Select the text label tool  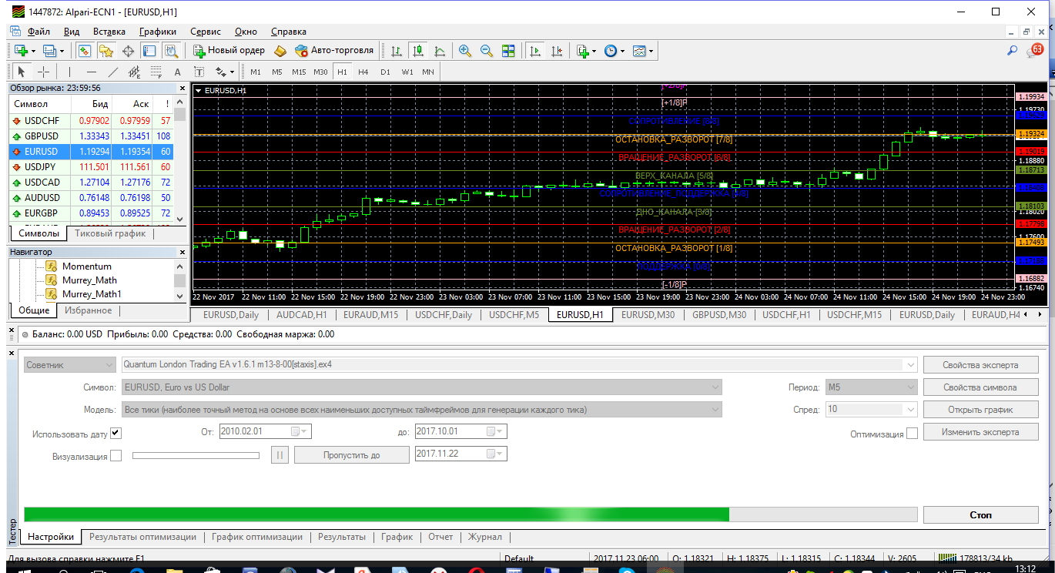pos(199,72)
